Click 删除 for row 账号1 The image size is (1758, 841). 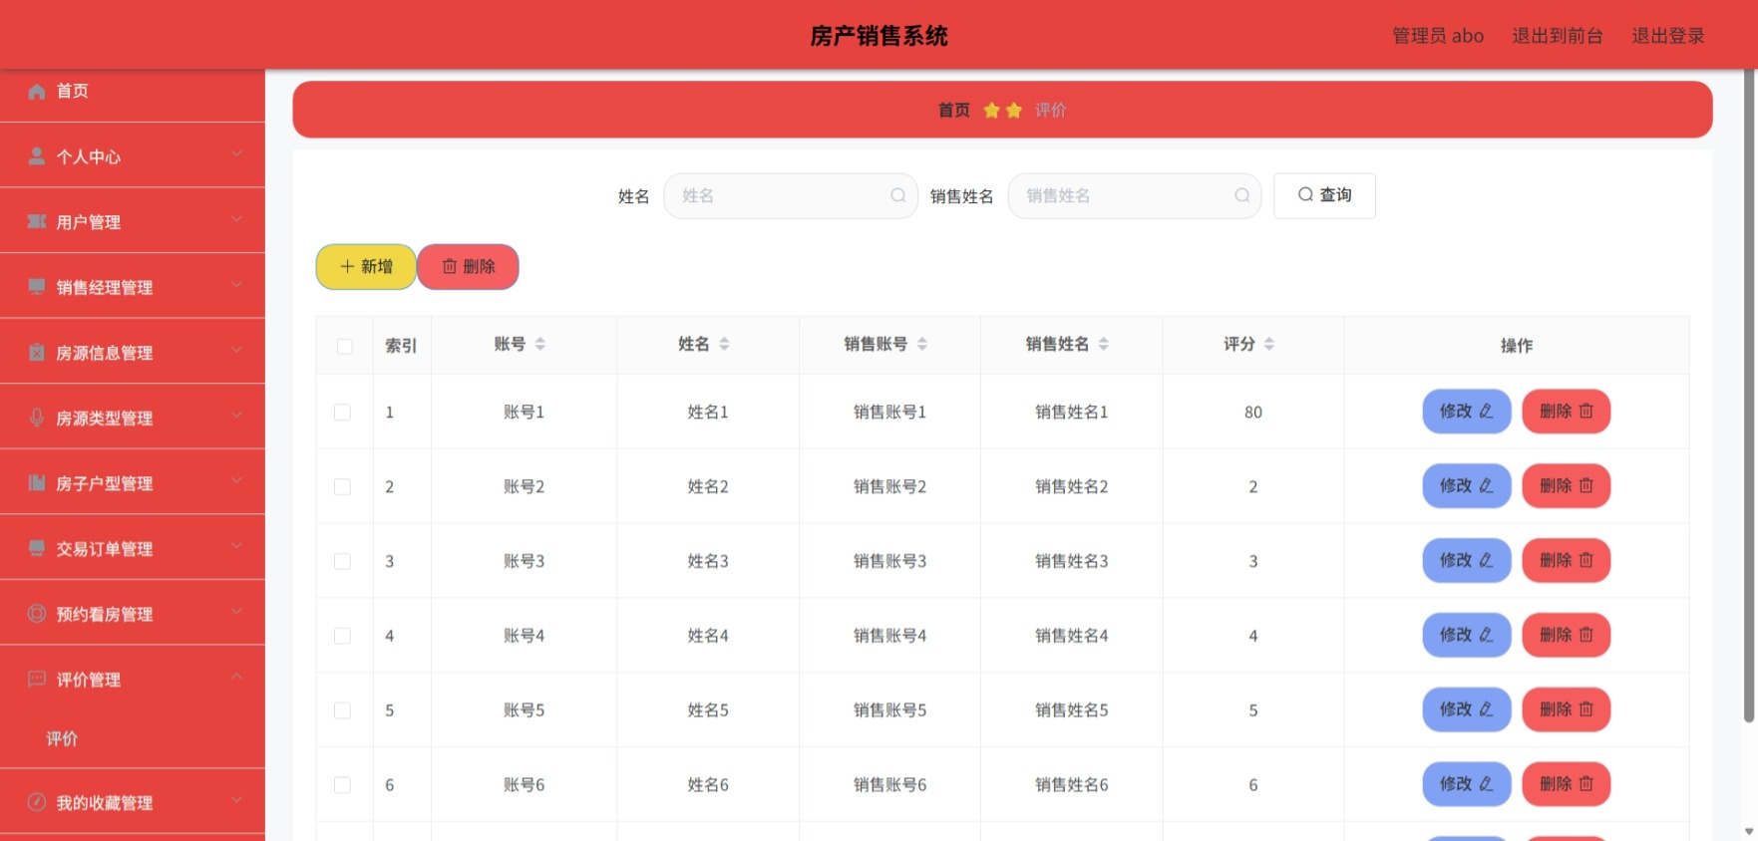1566,412
